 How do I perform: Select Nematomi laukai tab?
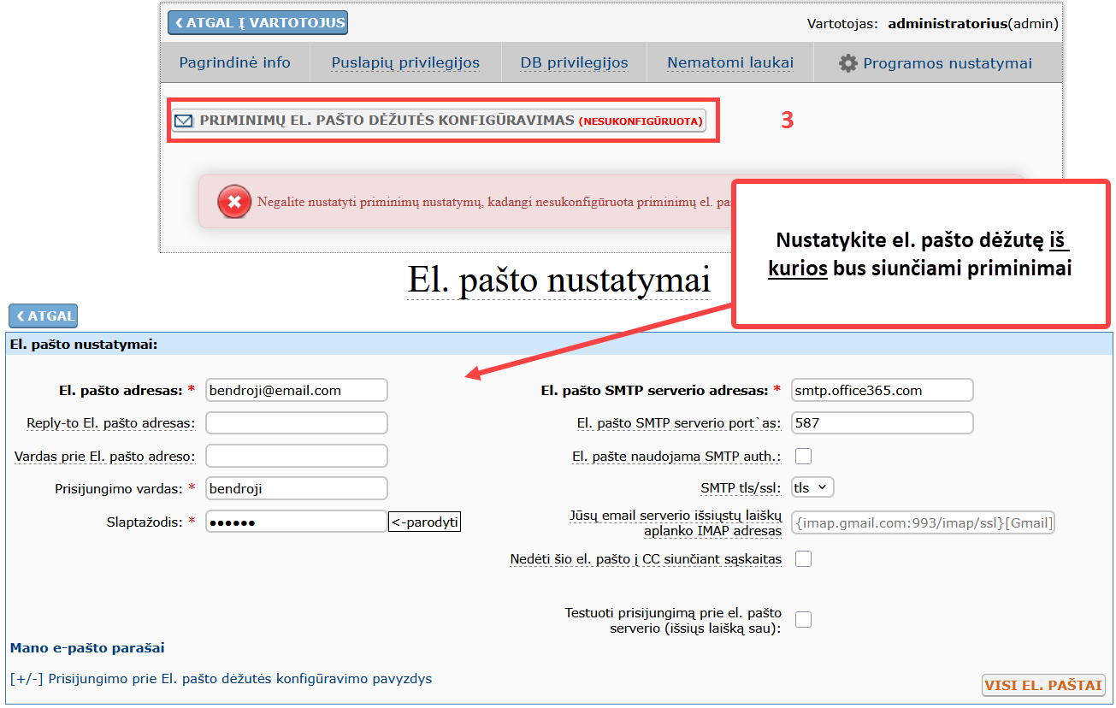coord(730,63)
